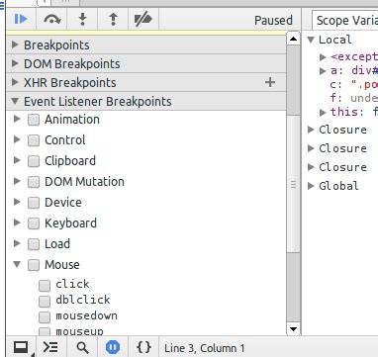
Task: Expand the DOM Breakpoints section
Action: point(15,63)
